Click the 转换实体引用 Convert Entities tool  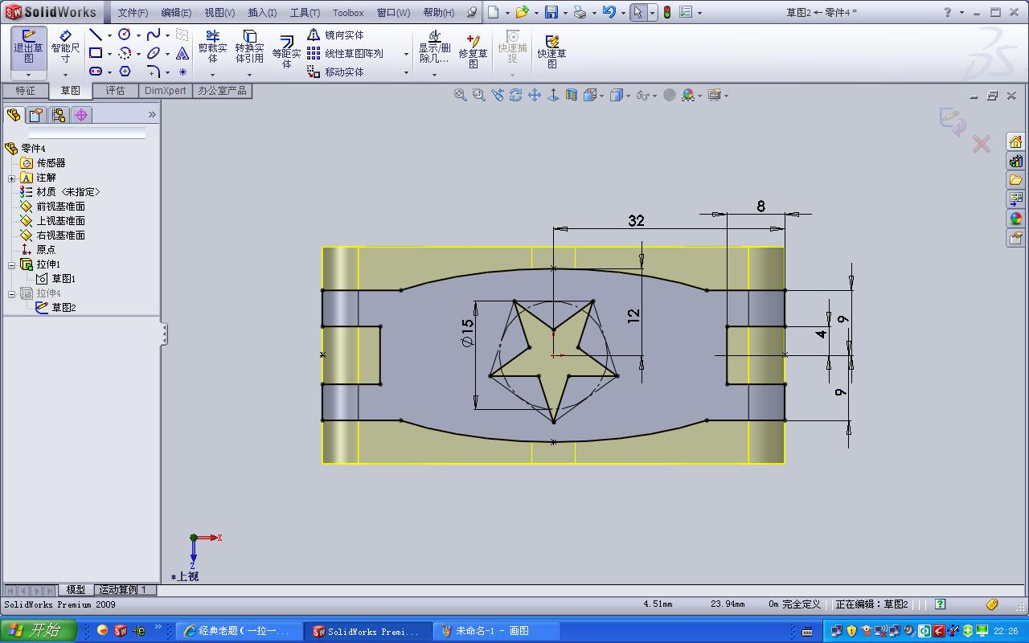tap(249, 47)
